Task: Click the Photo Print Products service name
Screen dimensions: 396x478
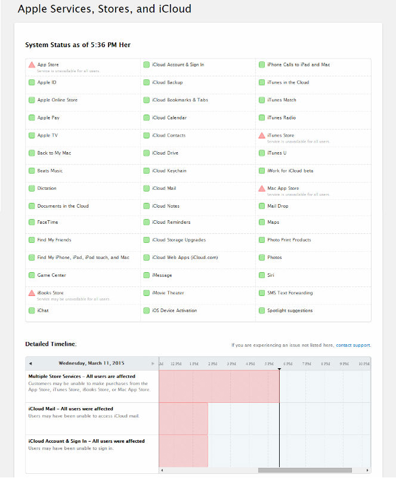Action: point(289,240)
